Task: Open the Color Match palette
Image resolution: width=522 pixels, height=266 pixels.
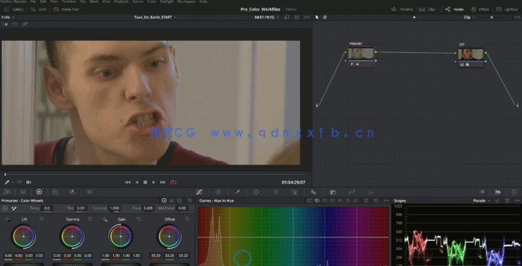Action: [23, 192]
